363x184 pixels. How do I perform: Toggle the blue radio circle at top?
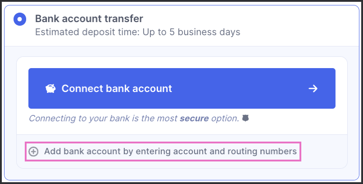pyautogui.click(x=20, y=19)
